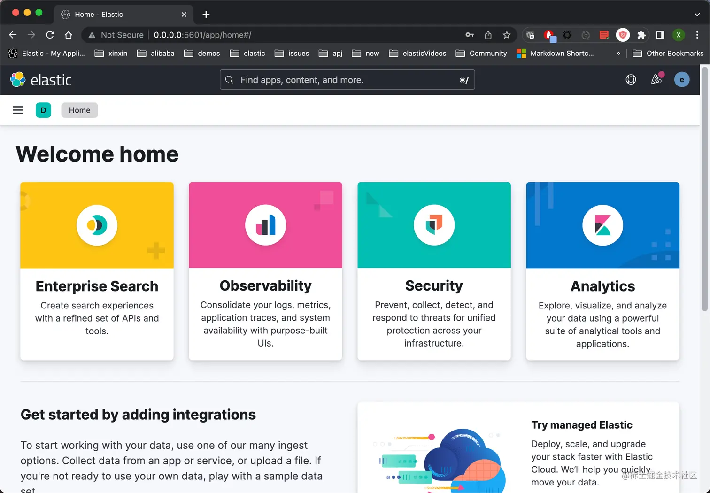Open the alibaba bookmark folder

[x=155, y=54]
